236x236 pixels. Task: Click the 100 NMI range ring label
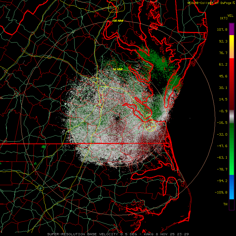(x=118, y=21)
